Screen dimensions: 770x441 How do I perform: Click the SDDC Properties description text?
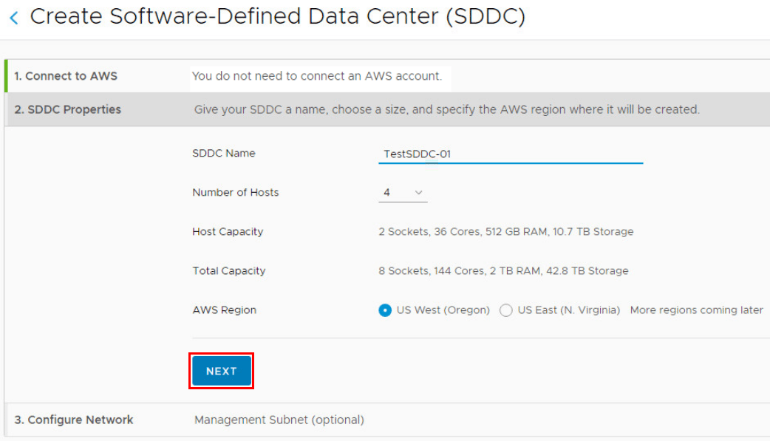point(446,109)
